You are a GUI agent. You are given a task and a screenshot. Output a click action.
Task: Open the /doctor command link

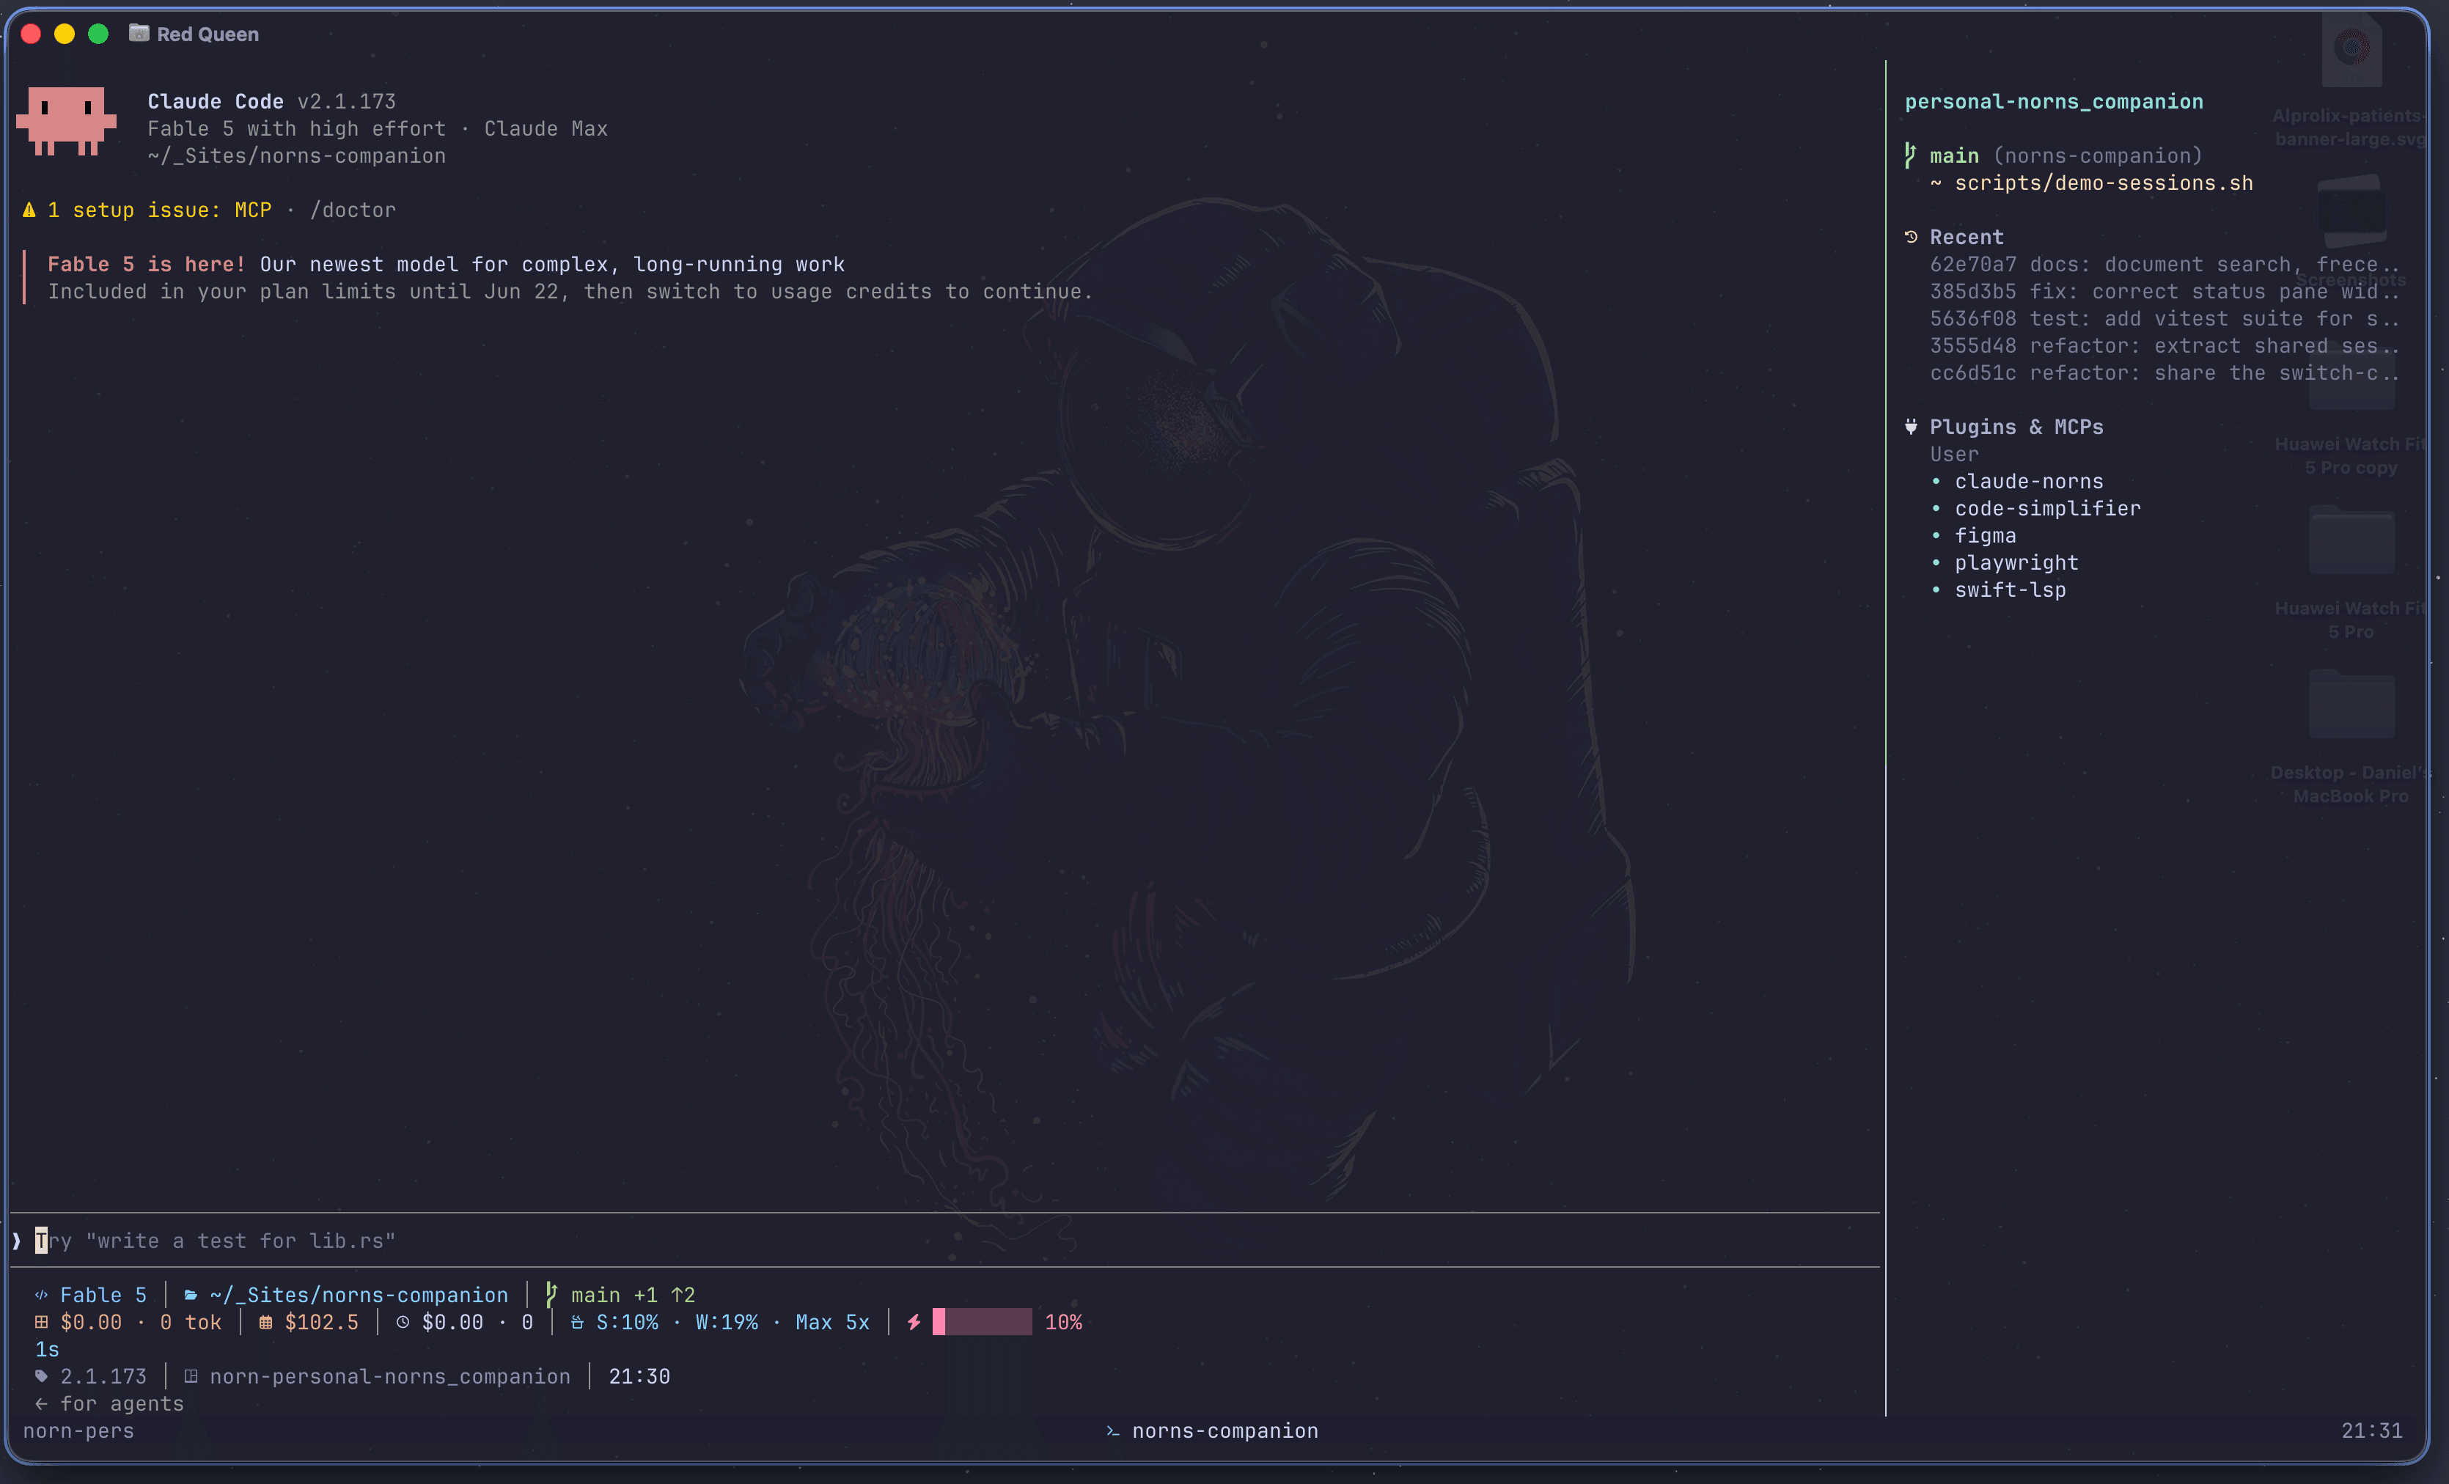click(353, 210)
